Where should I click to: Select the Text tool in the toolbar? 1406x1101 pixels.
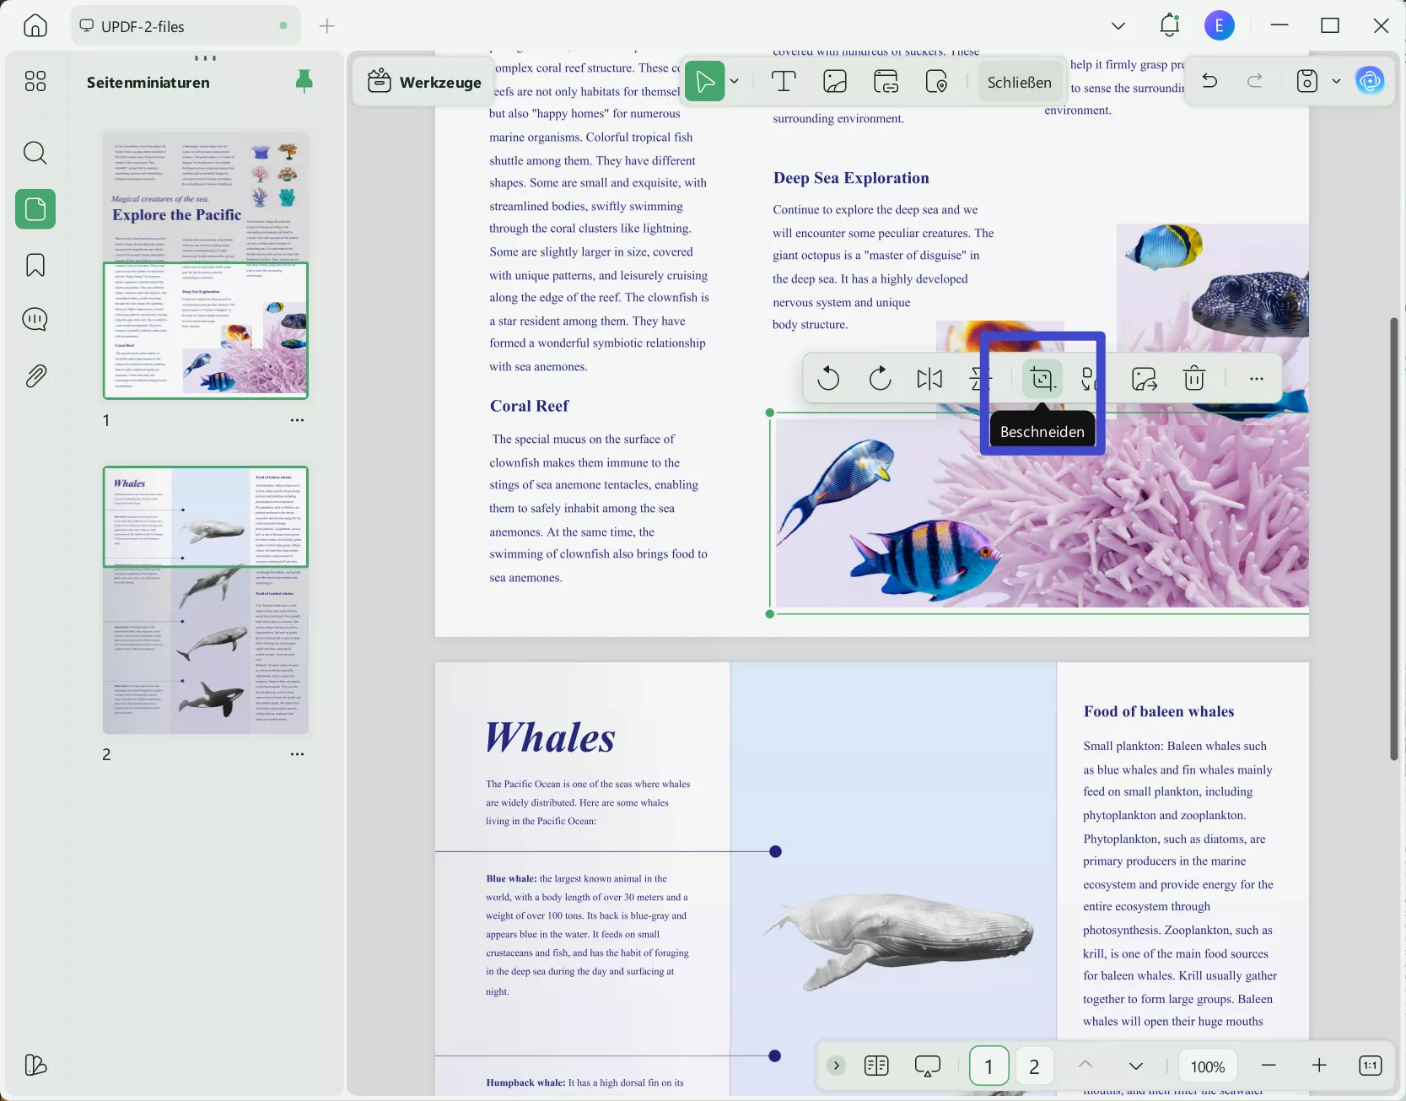pos(784,81)
